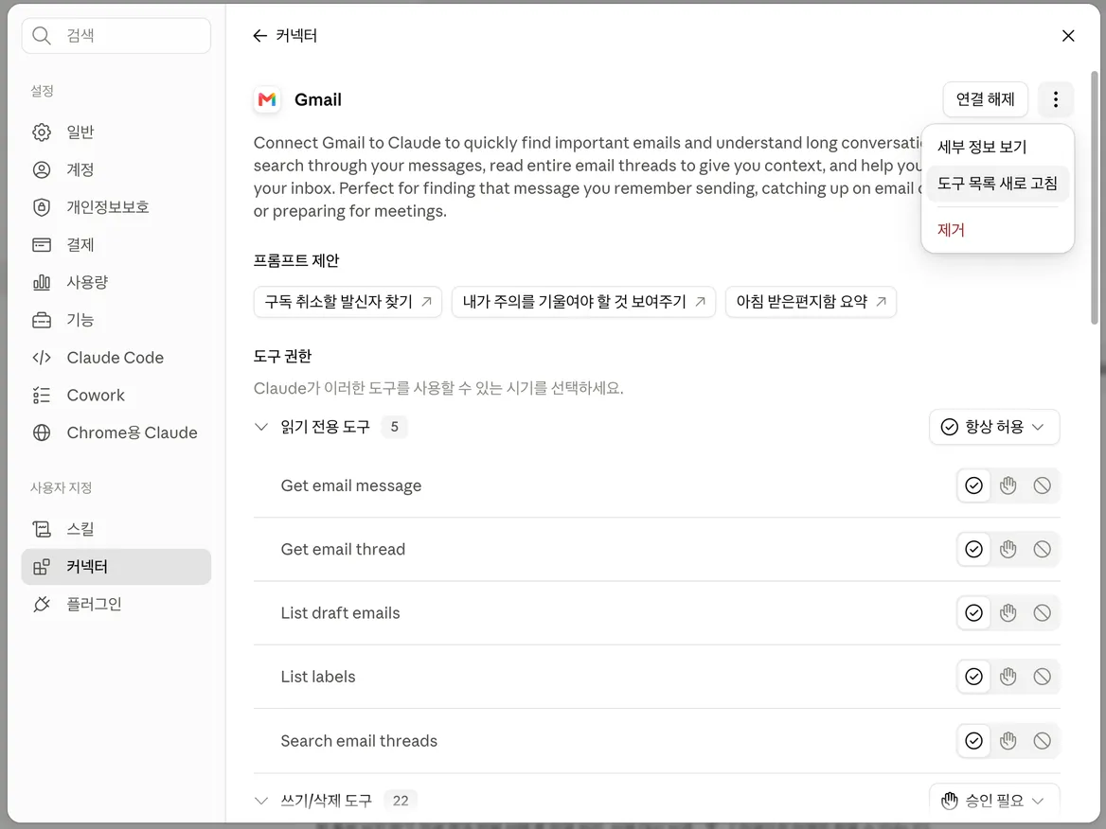Click the back arrow next to 커넥터

(259, 36)
